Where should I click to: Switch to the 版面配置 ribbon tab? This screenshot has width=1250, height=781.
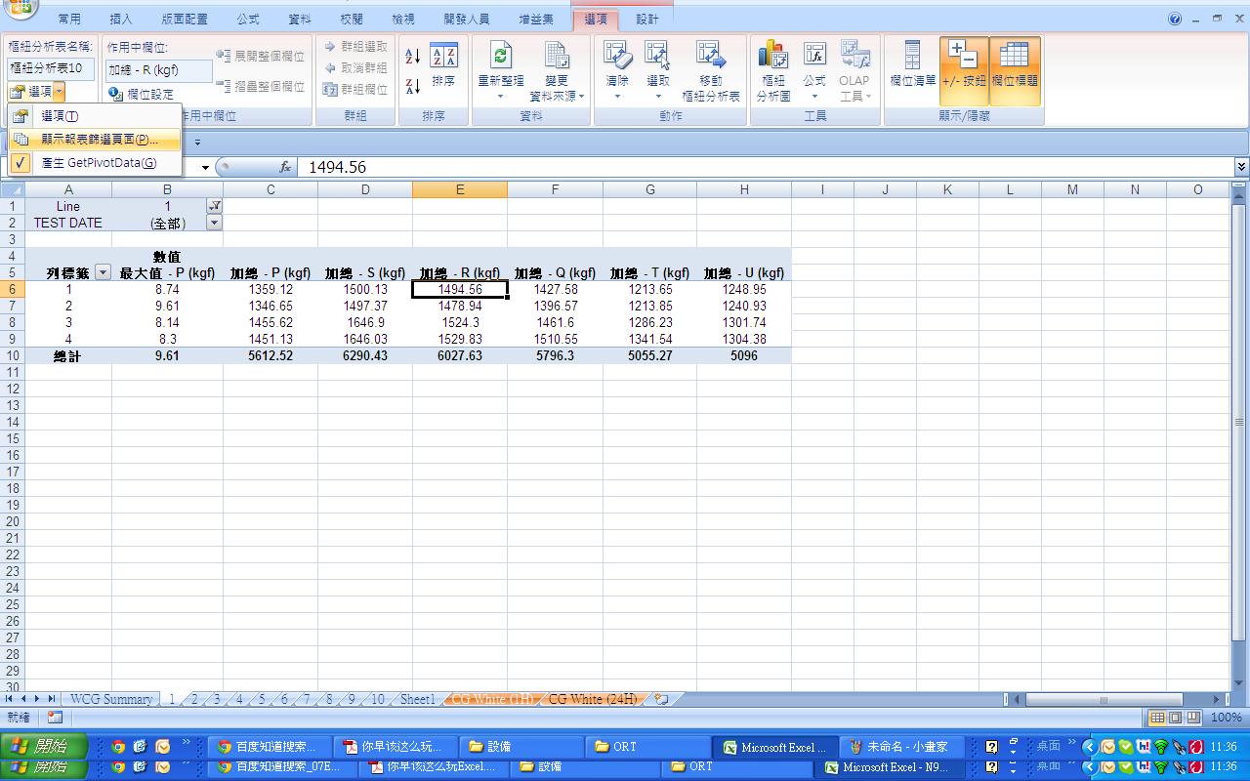tap(185, 19)
